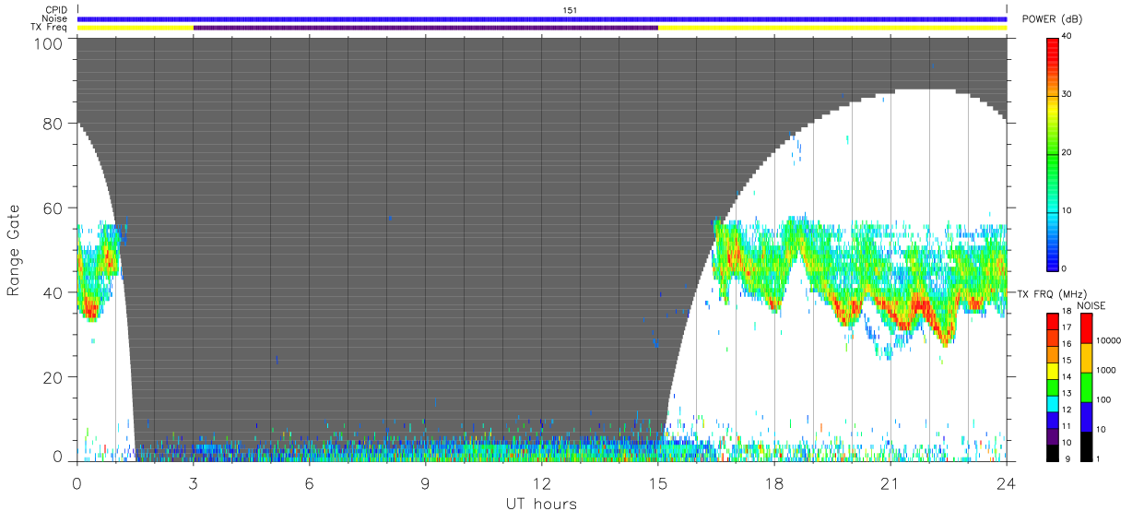1132x523 pixels.
Task: Click the 'NOISE' legend title
Action: coord(1091,305)
